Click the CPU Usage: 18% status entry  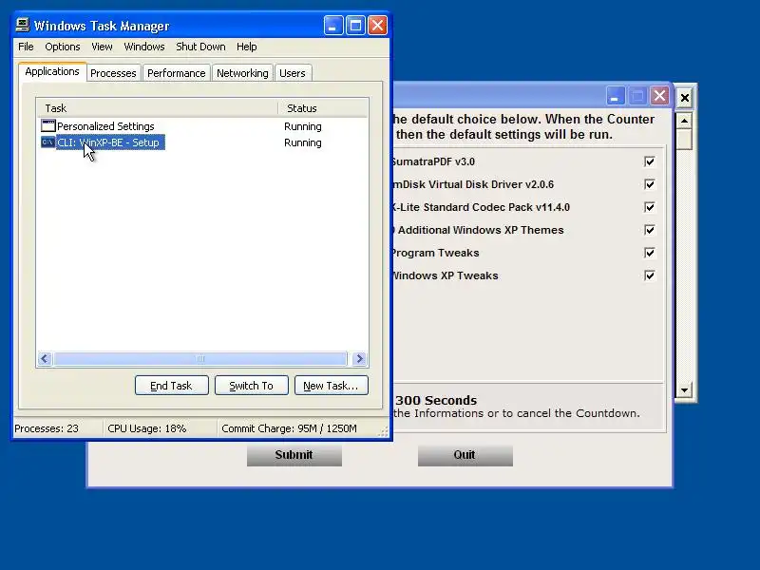click(147, 428)
